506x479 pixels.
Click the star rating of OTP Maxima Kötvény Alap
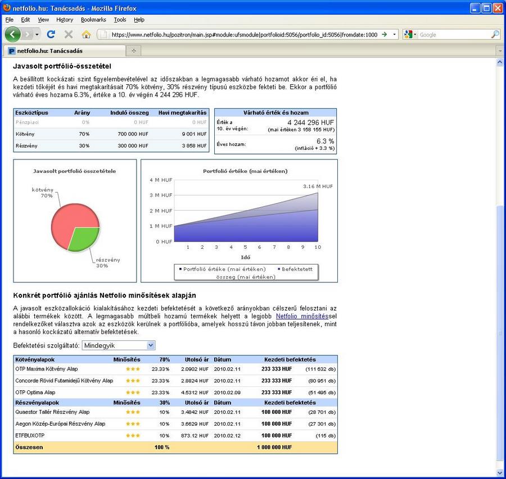tap(133, 369)
